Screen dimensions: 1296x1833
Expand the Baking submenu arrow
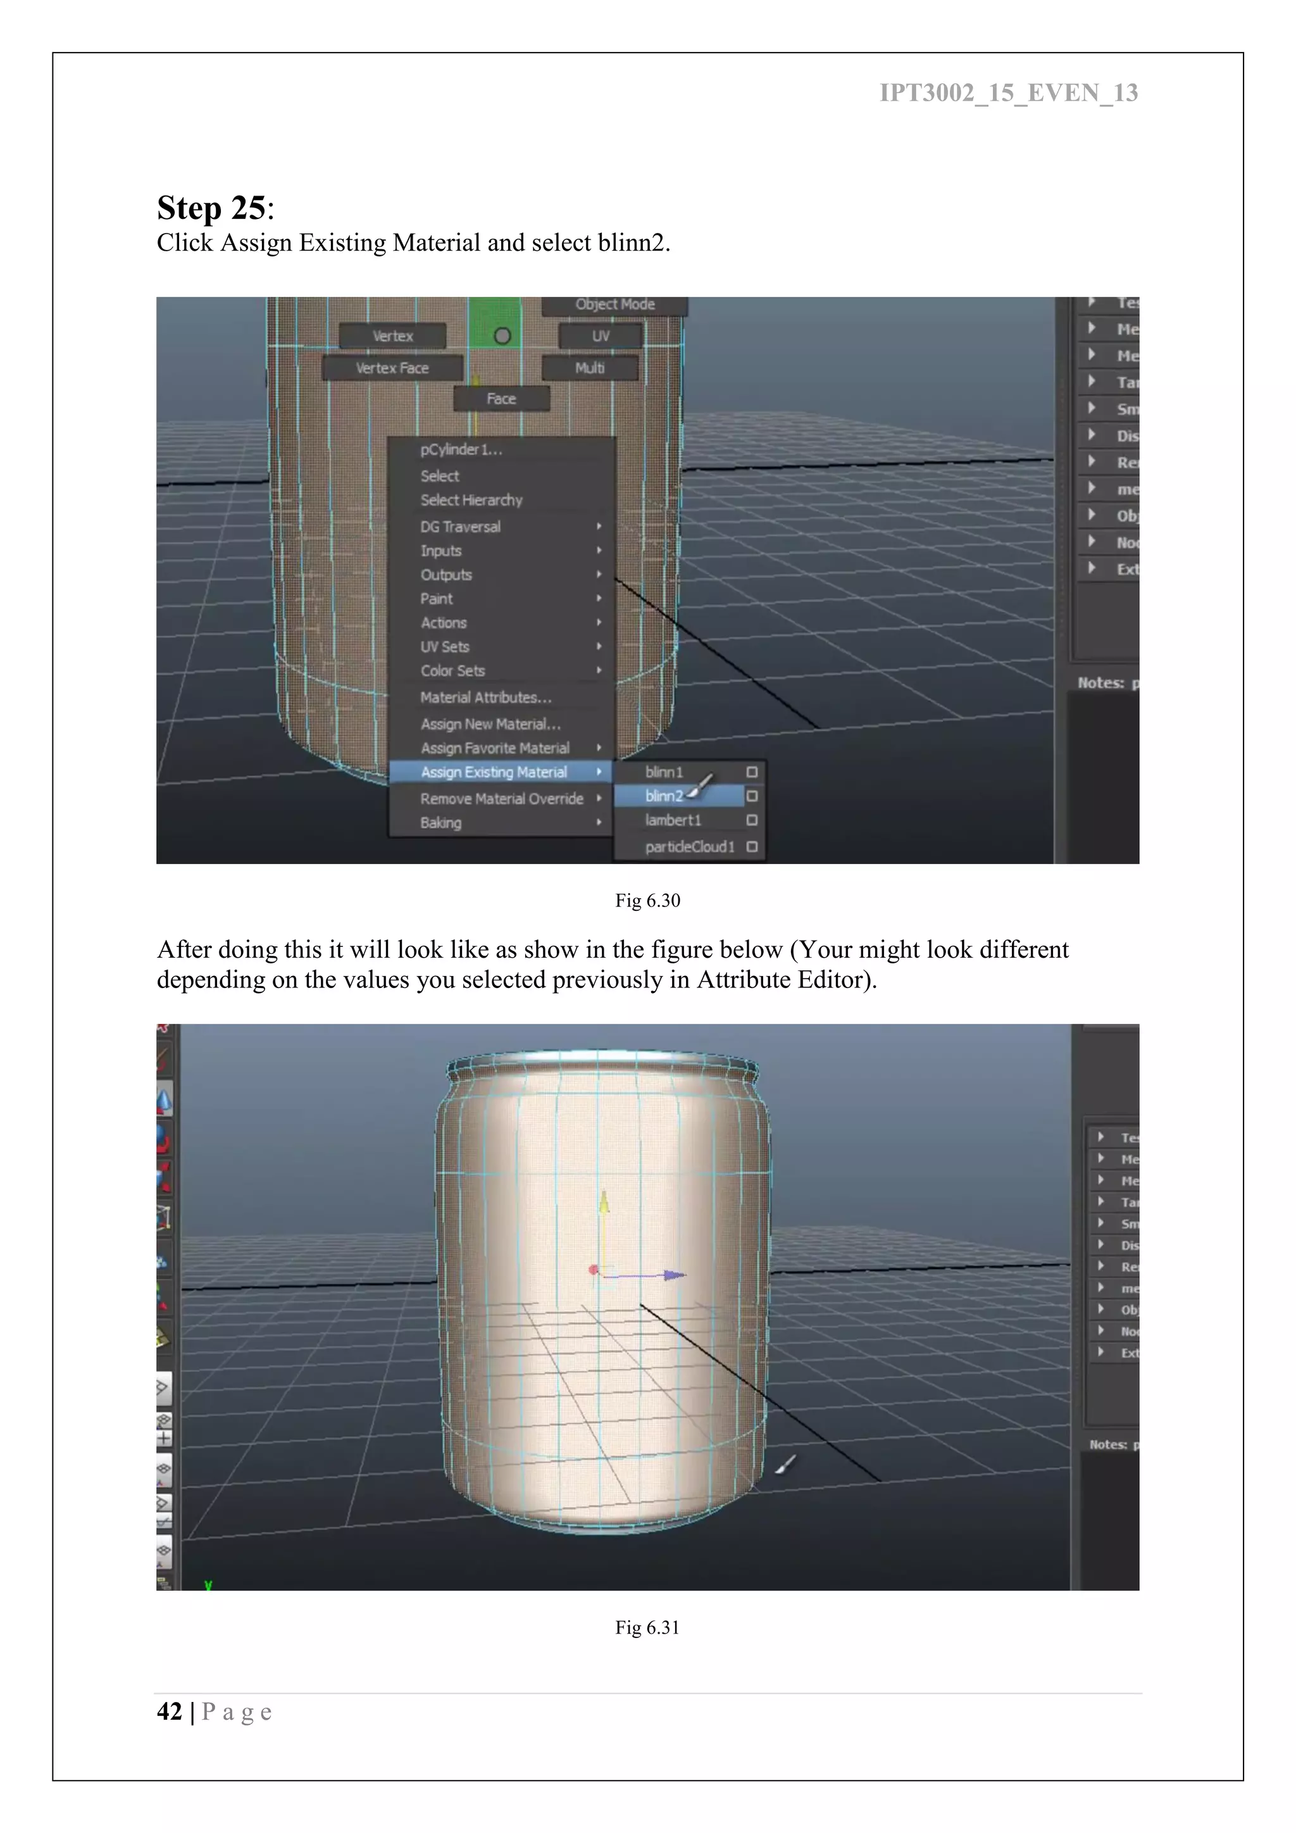pyautogui.click(x=599, y=822)
